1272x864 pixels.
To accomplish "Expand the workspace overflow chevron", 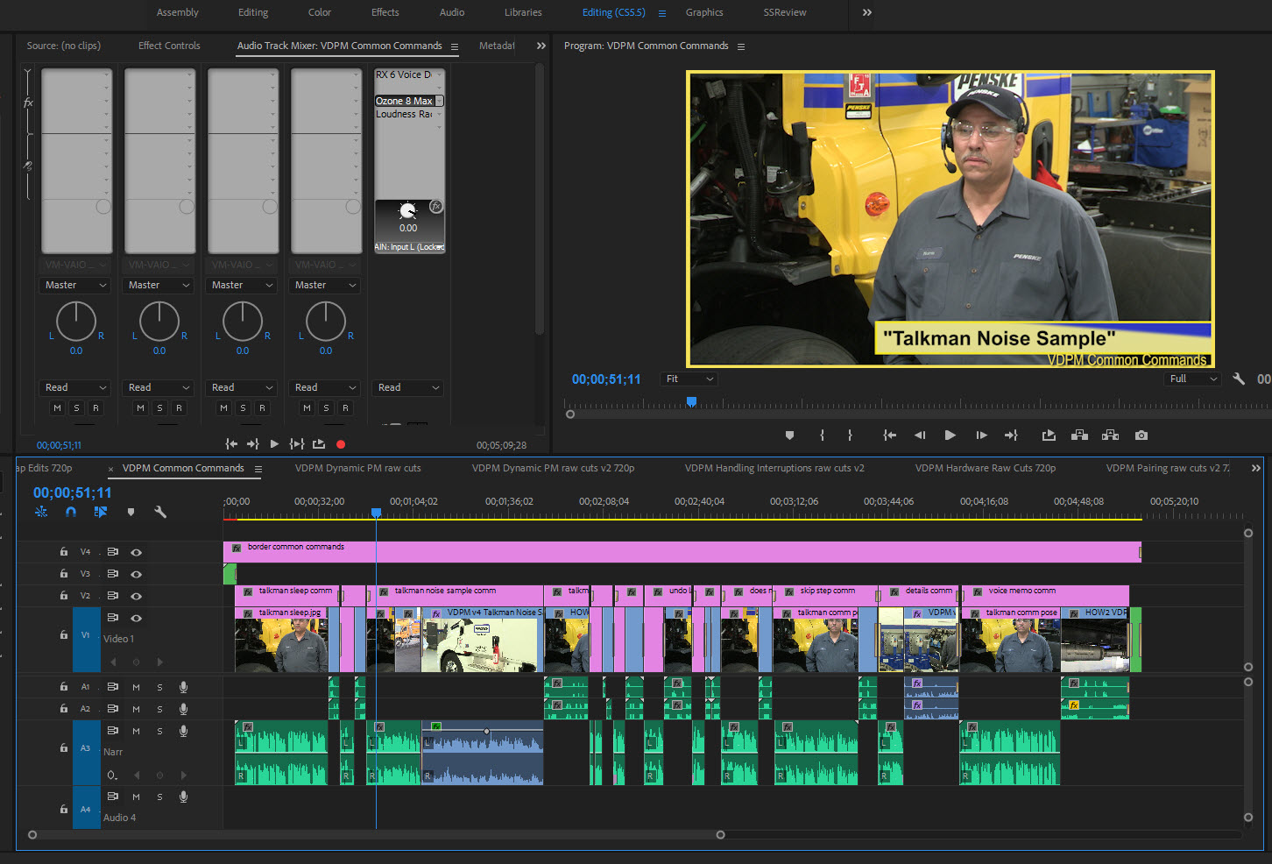I will [x=866, y=12].
